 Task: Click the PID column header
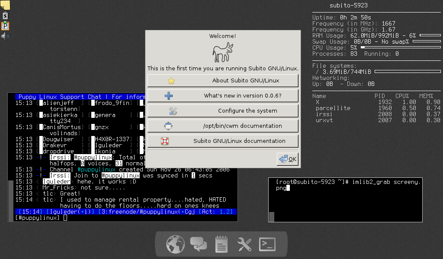pos(380,96)
